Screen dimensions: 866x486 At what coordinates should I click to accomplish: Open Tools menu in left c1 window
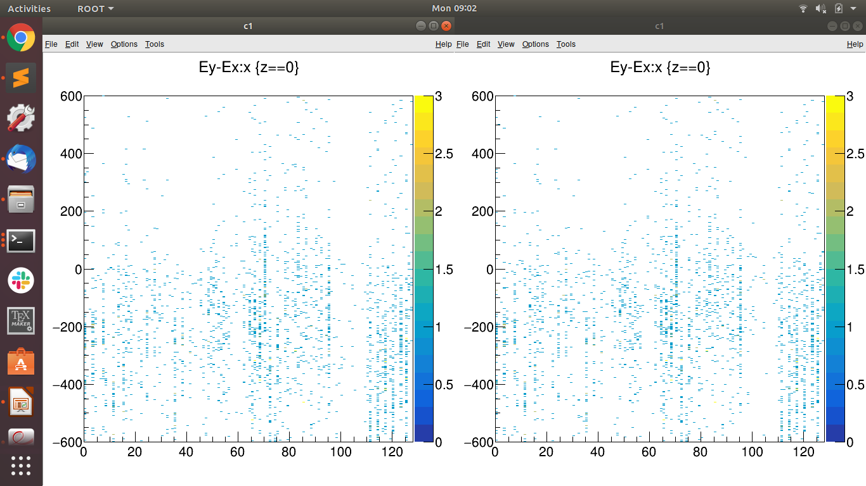(x=155, y=44)
